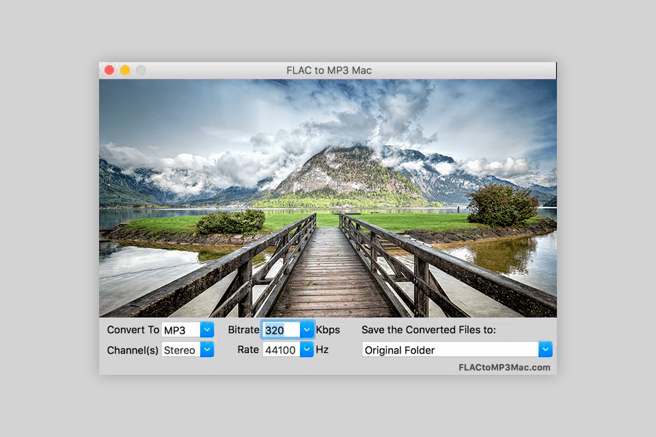Expand the Bitrate dropdown arrow
Image resolution: width=656 pixels, height=437 pixels.
[x=307, y=330]
